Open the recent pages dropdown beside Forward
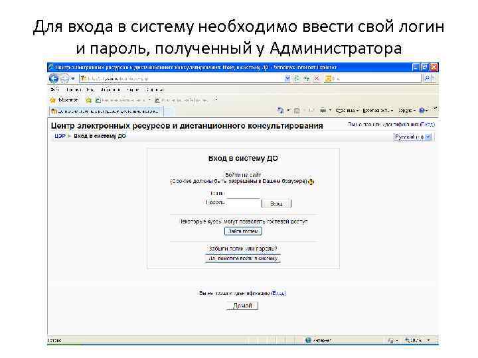Image resolution: width=478 pixels, height=358 pixels. 73,78
